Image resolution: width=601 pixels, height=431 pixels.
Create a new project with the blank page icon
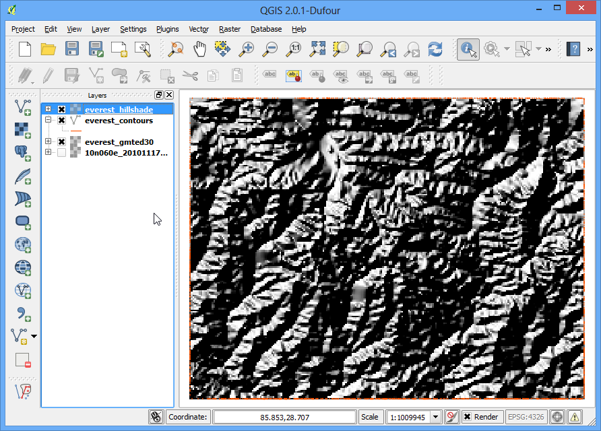pos(25,49)
